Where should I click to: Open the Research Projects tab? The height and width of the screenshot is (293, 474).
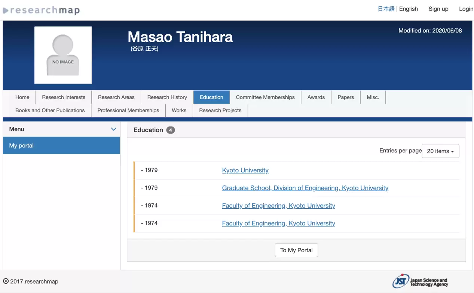click(x=220, y=110)
